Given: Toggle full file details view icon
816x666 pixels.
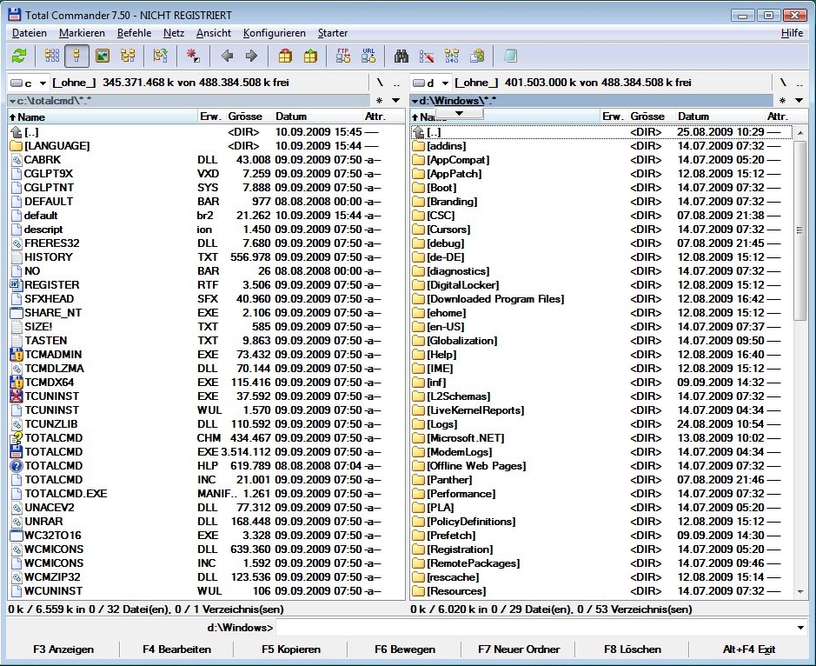Looking at the screenshot, I should point(76,56).
